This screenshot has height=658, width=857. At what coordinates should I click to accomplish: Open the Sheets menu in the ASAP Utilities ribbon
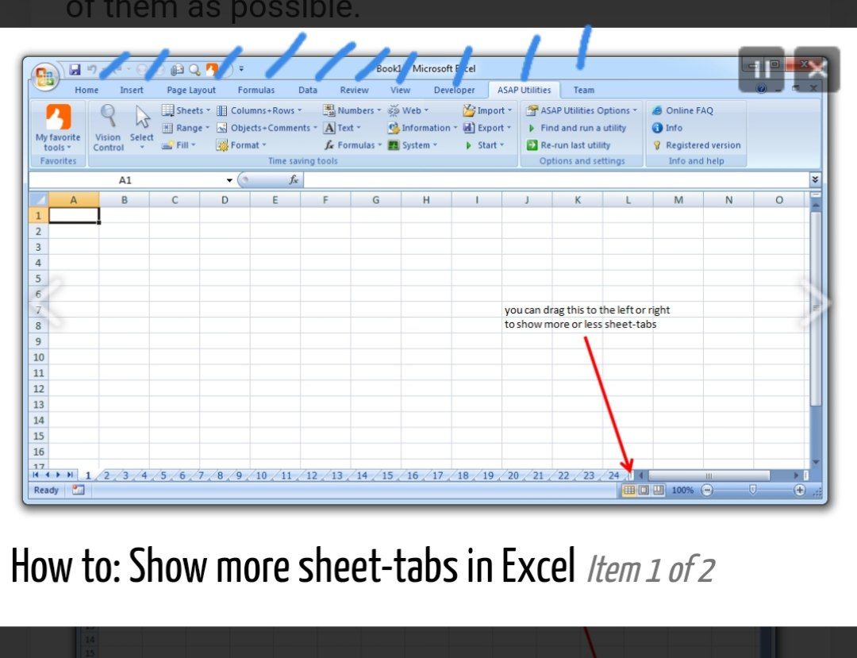click(x=186, y=110)
